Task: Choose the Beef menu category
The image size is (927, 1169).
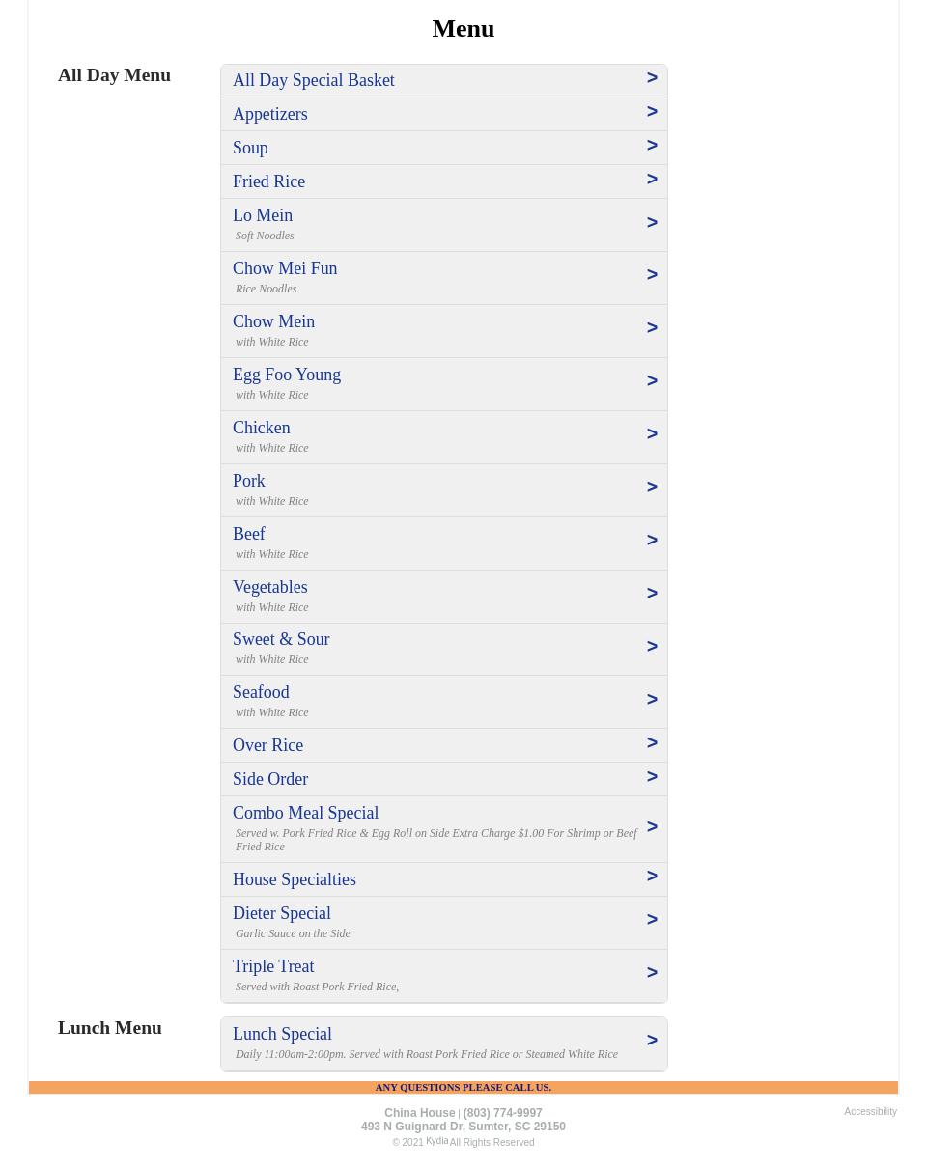Action: click(x=248, y=534)
